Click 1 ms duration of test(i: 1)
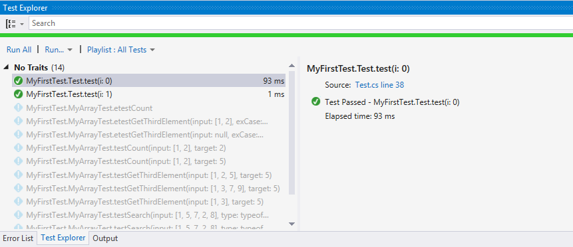 (276, 94)
